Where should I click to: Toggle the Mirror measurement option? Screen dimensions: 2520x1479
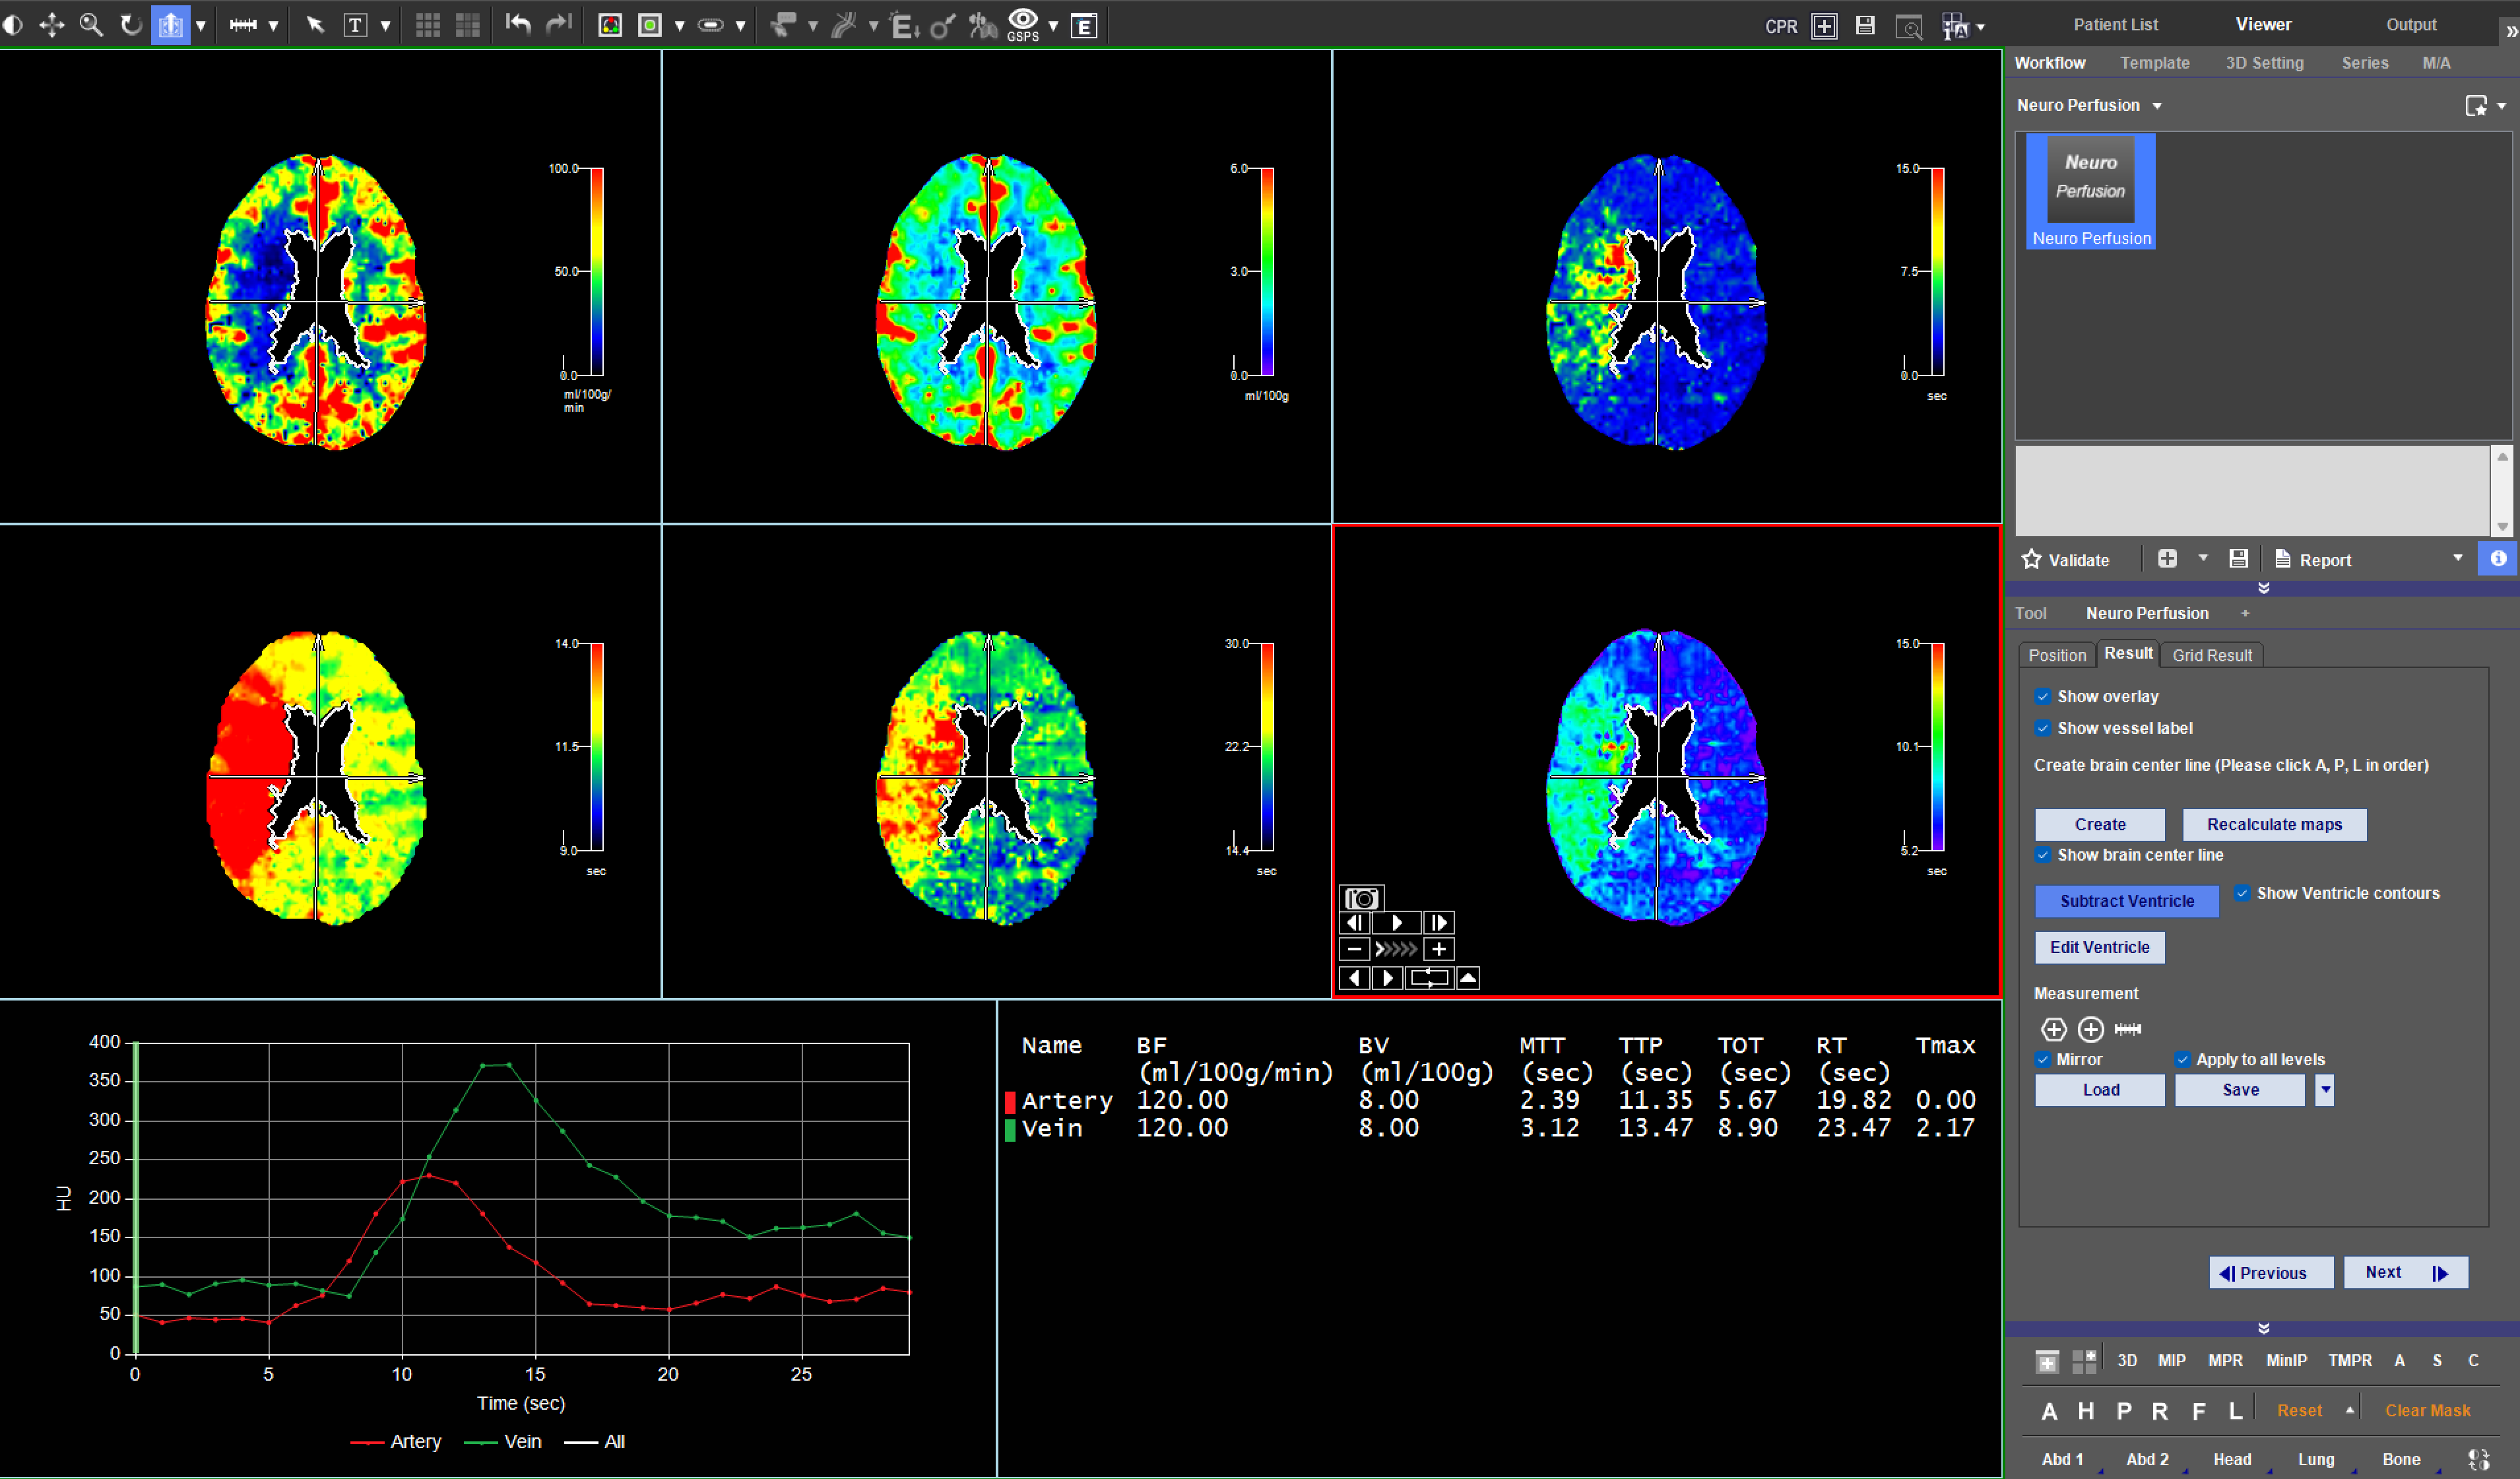tap(2044, 1059)
